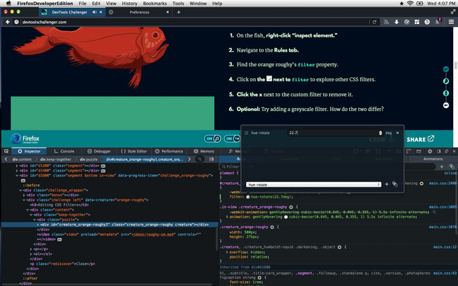Screen dimensions: 458x286
Task: Open the Bookmarks menu
Action: coord(155,4)
